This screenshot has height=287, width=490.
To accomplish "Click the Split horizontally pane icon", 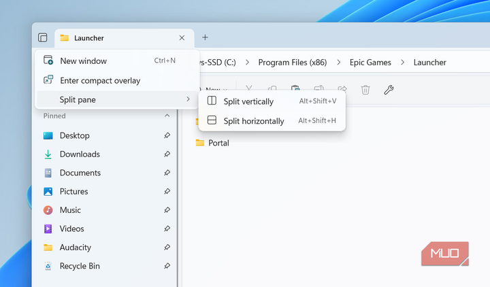I will [x=212, y=120].
